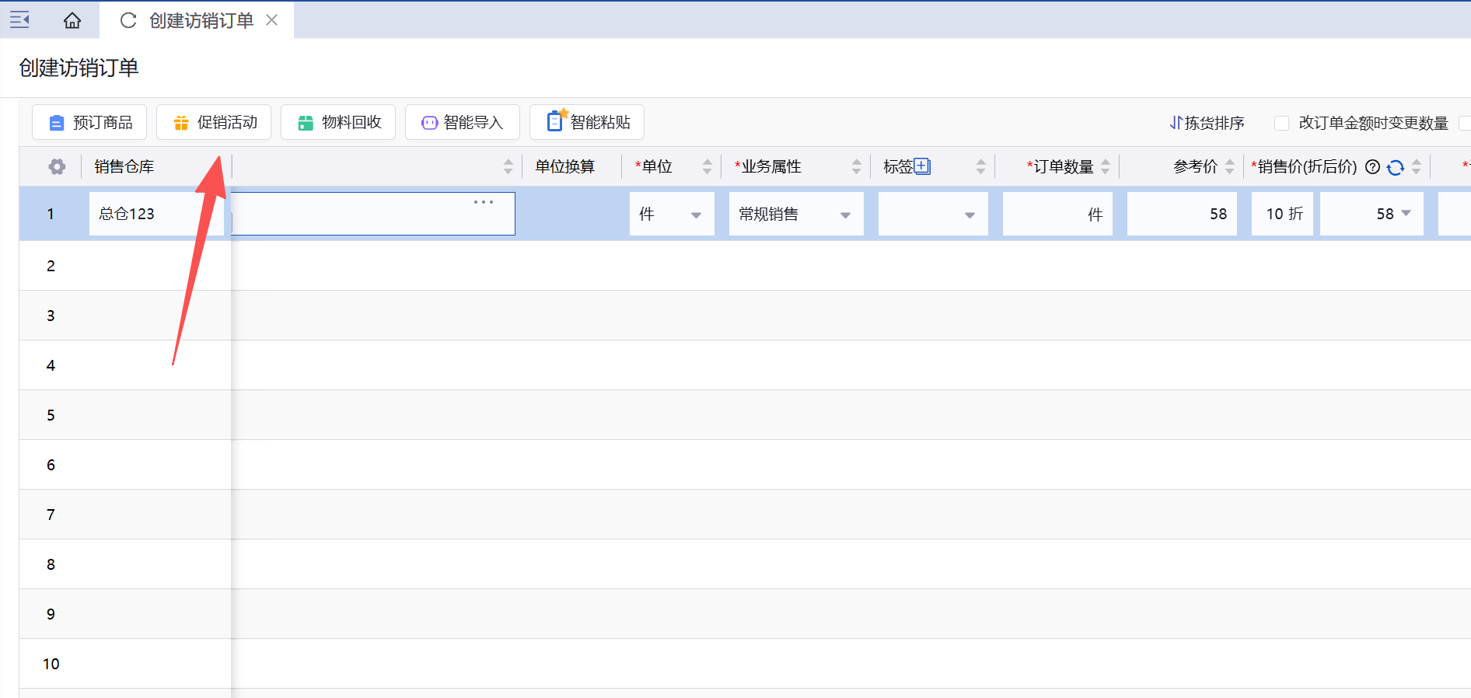
Task: Refresh 销售价(折后价) prices icon
Action: pos(1396,167)
